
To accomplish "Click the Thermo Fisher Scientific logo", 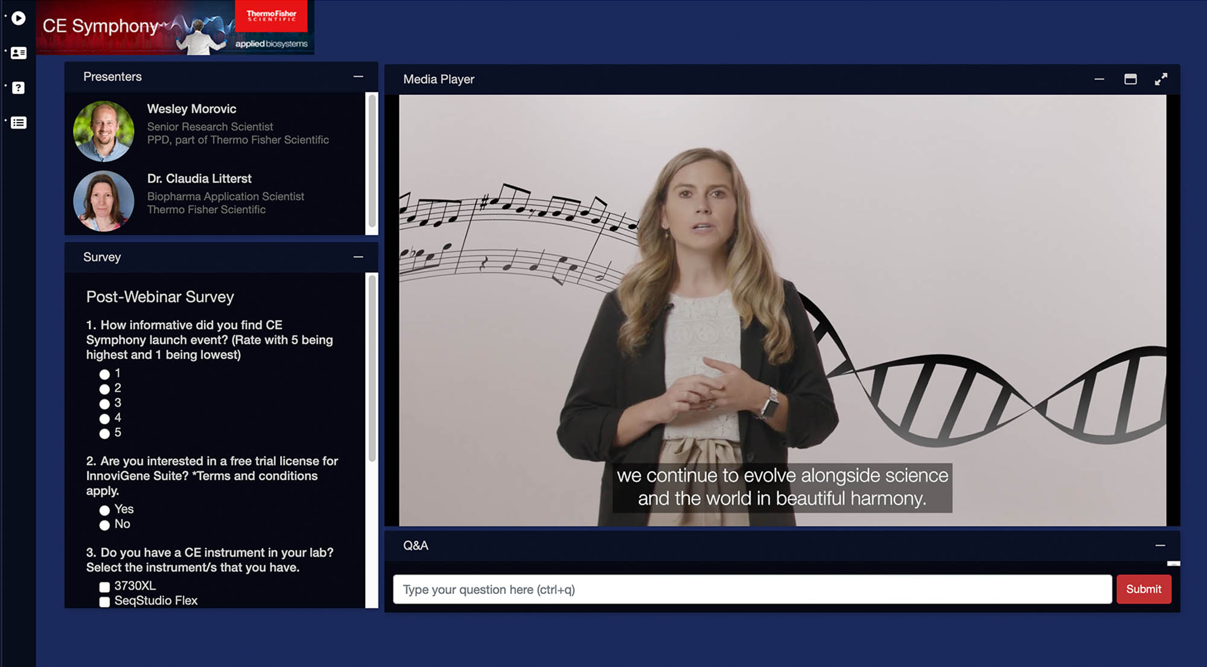I will [271, 16].
